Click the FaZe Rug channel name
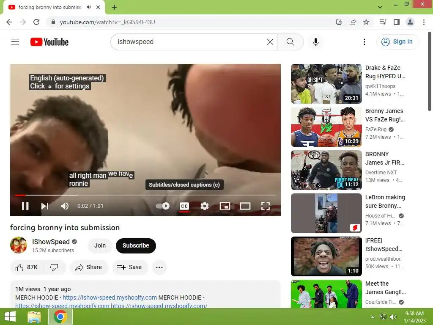This screenshot has width=433, height=325. (x=376, y=129)
